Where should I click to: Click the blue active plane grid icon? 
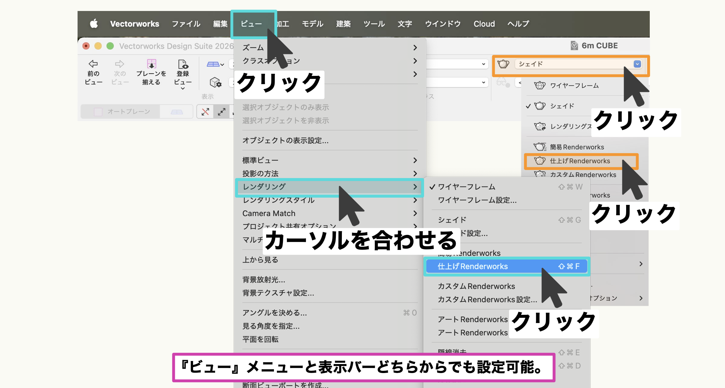213,64
